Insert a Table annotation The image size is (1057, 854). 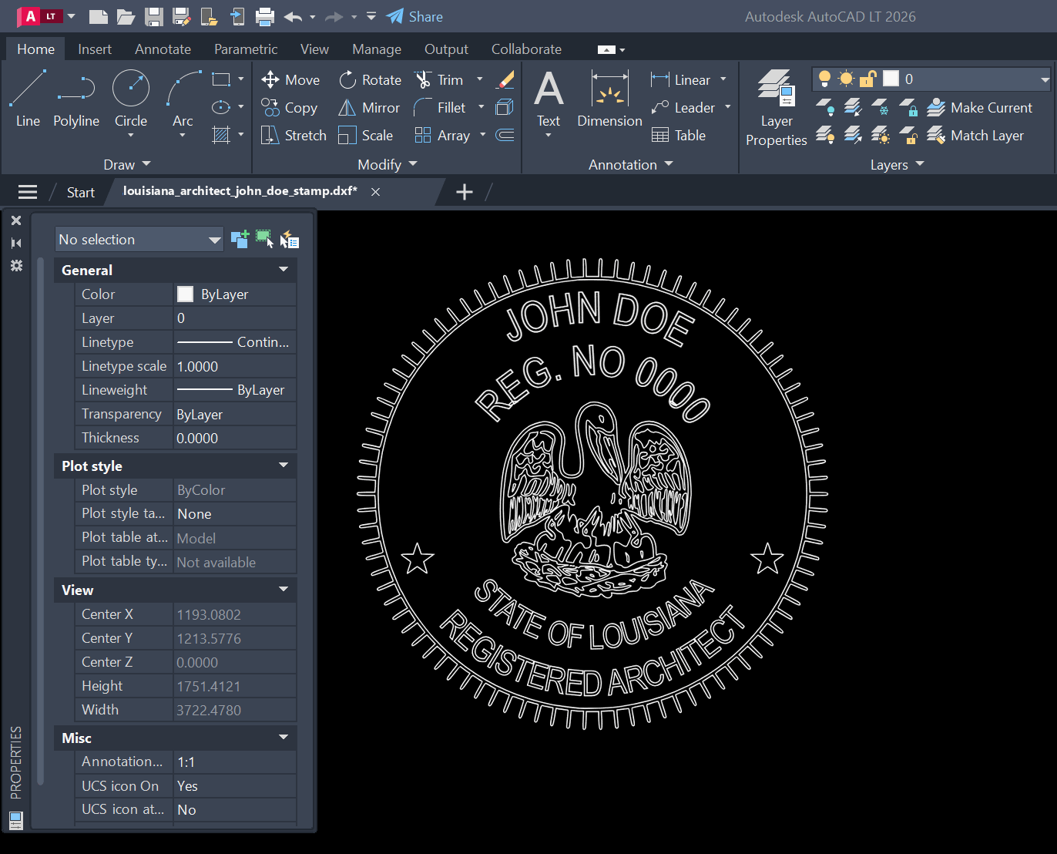tap(679, 135)
